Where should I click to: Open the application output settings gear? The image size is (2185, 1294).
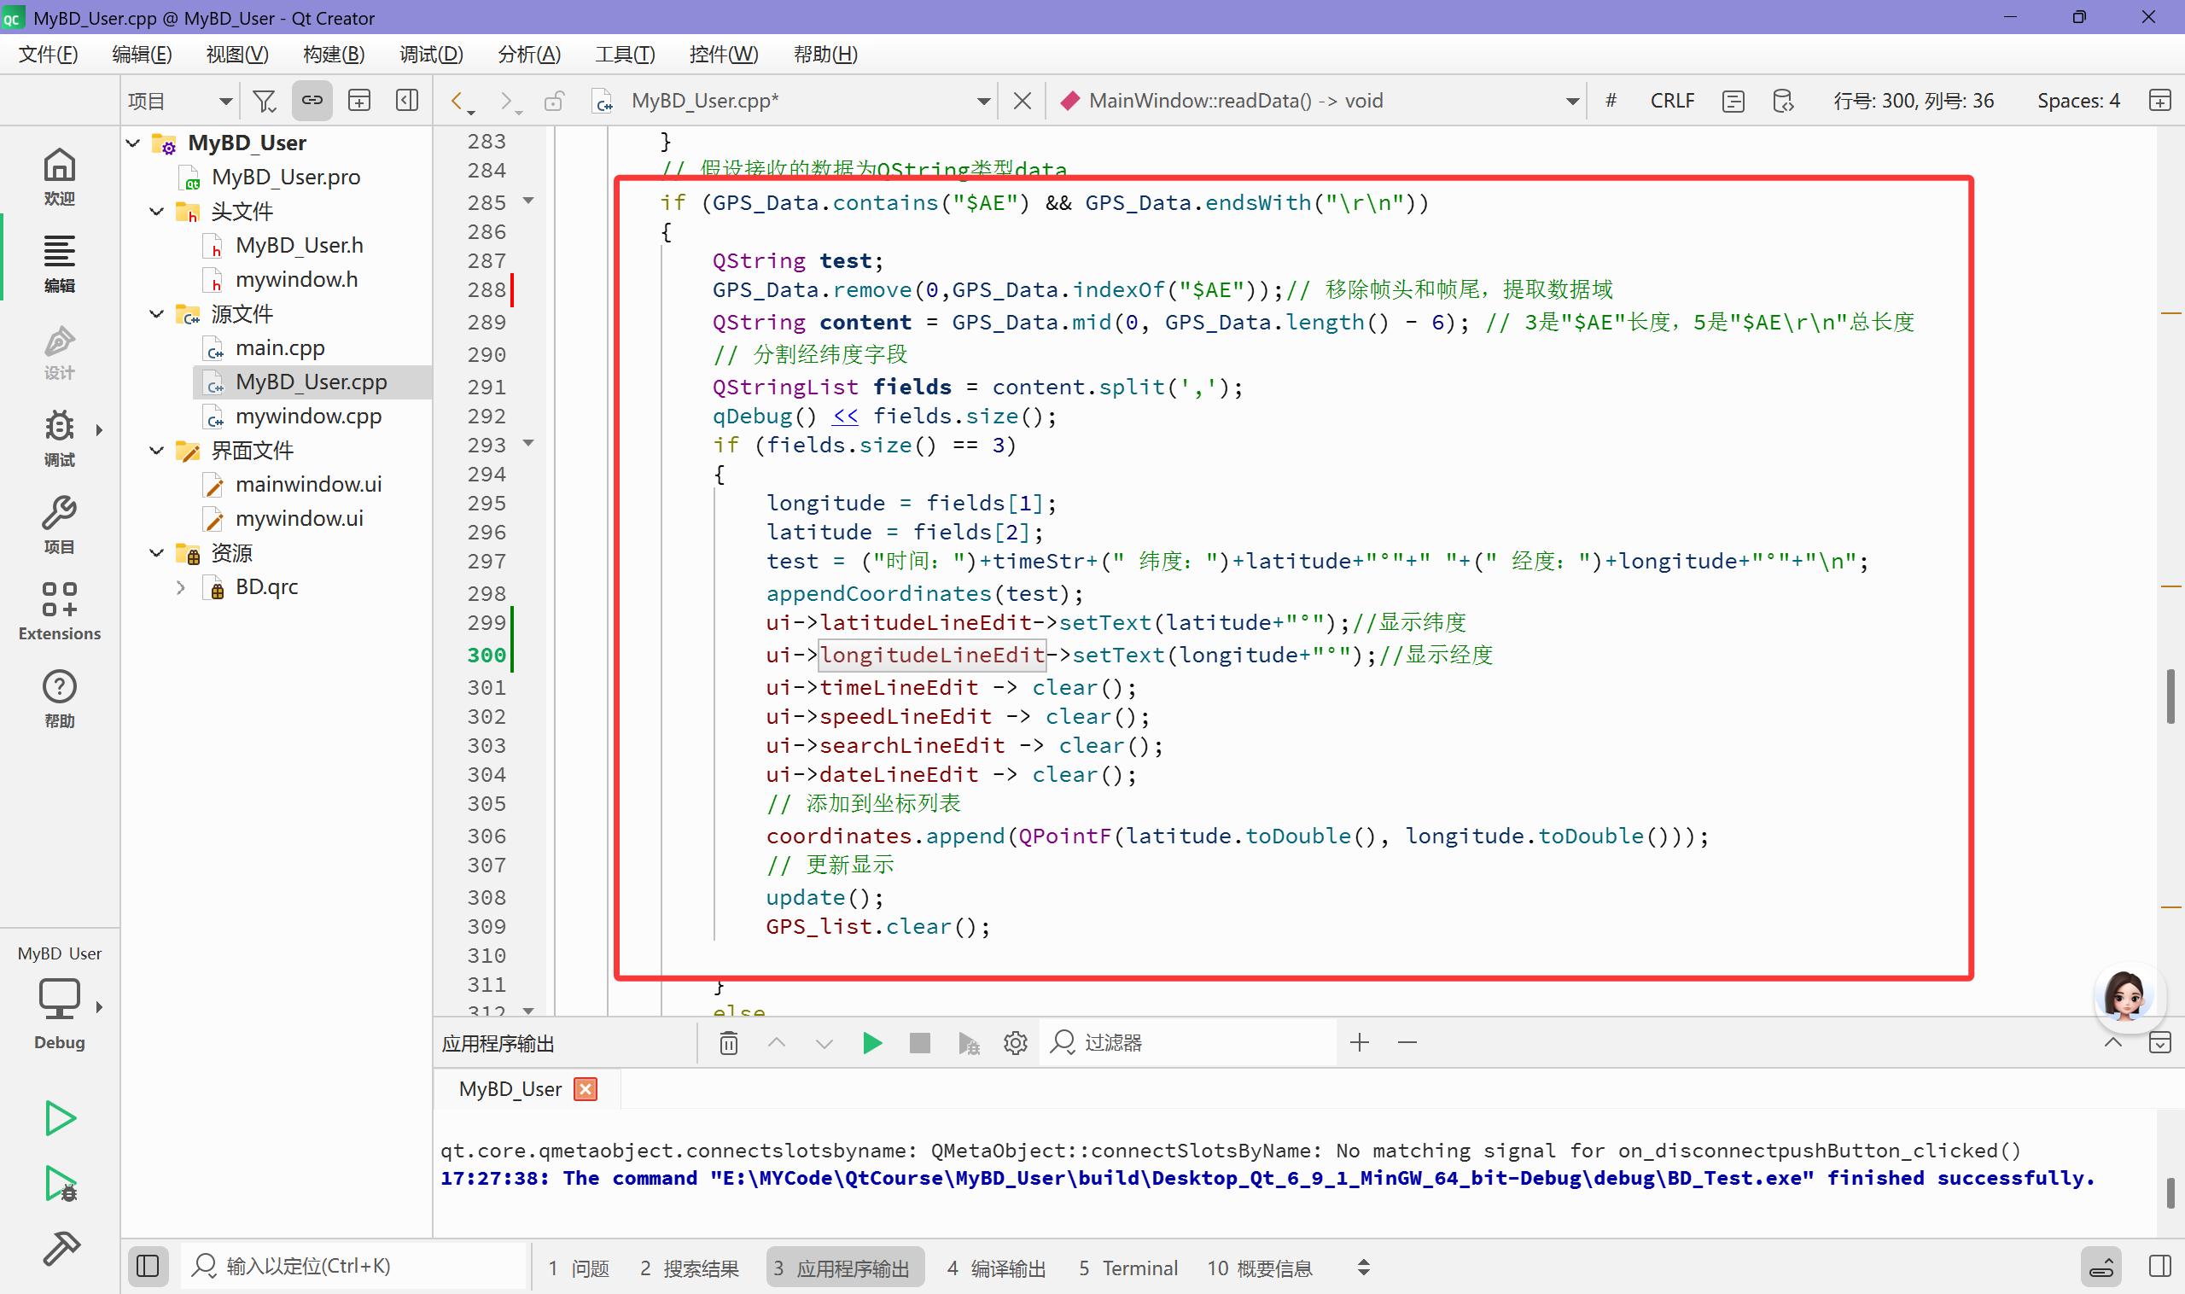1015,1043
